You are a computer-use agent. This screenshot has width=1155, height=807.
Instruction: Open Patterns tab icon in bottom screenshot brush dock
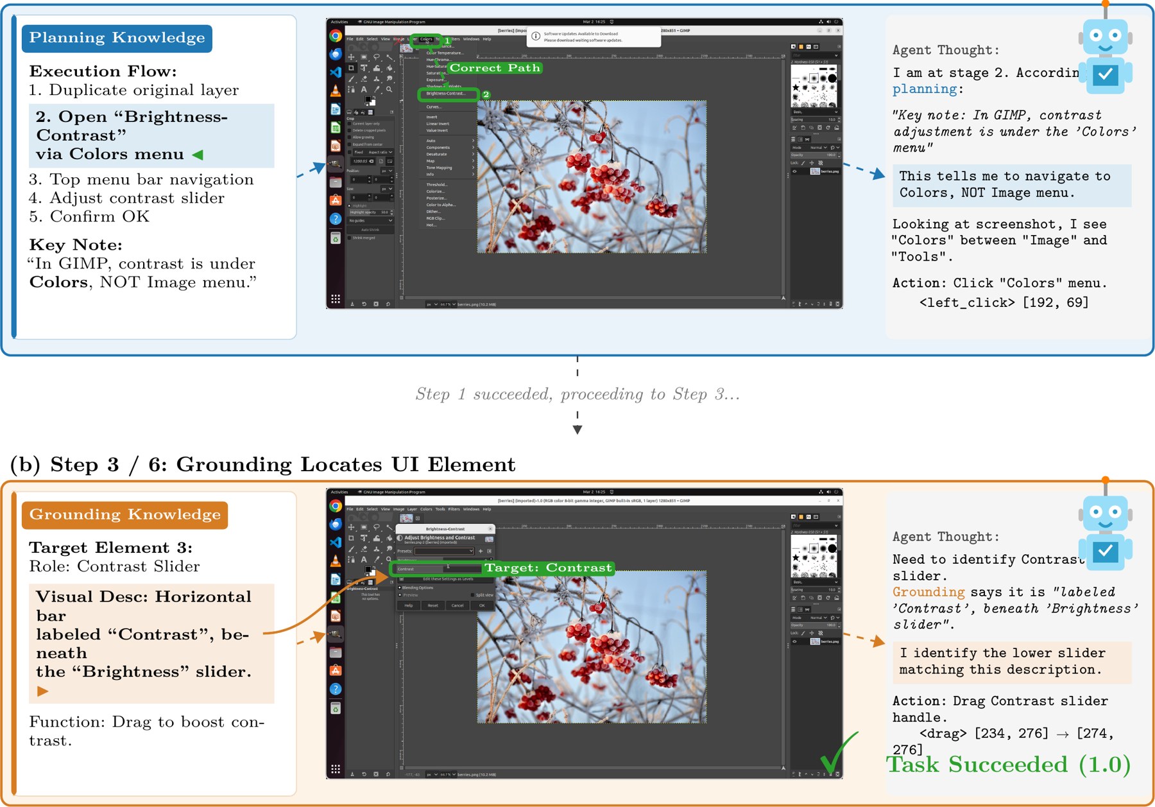801,517
